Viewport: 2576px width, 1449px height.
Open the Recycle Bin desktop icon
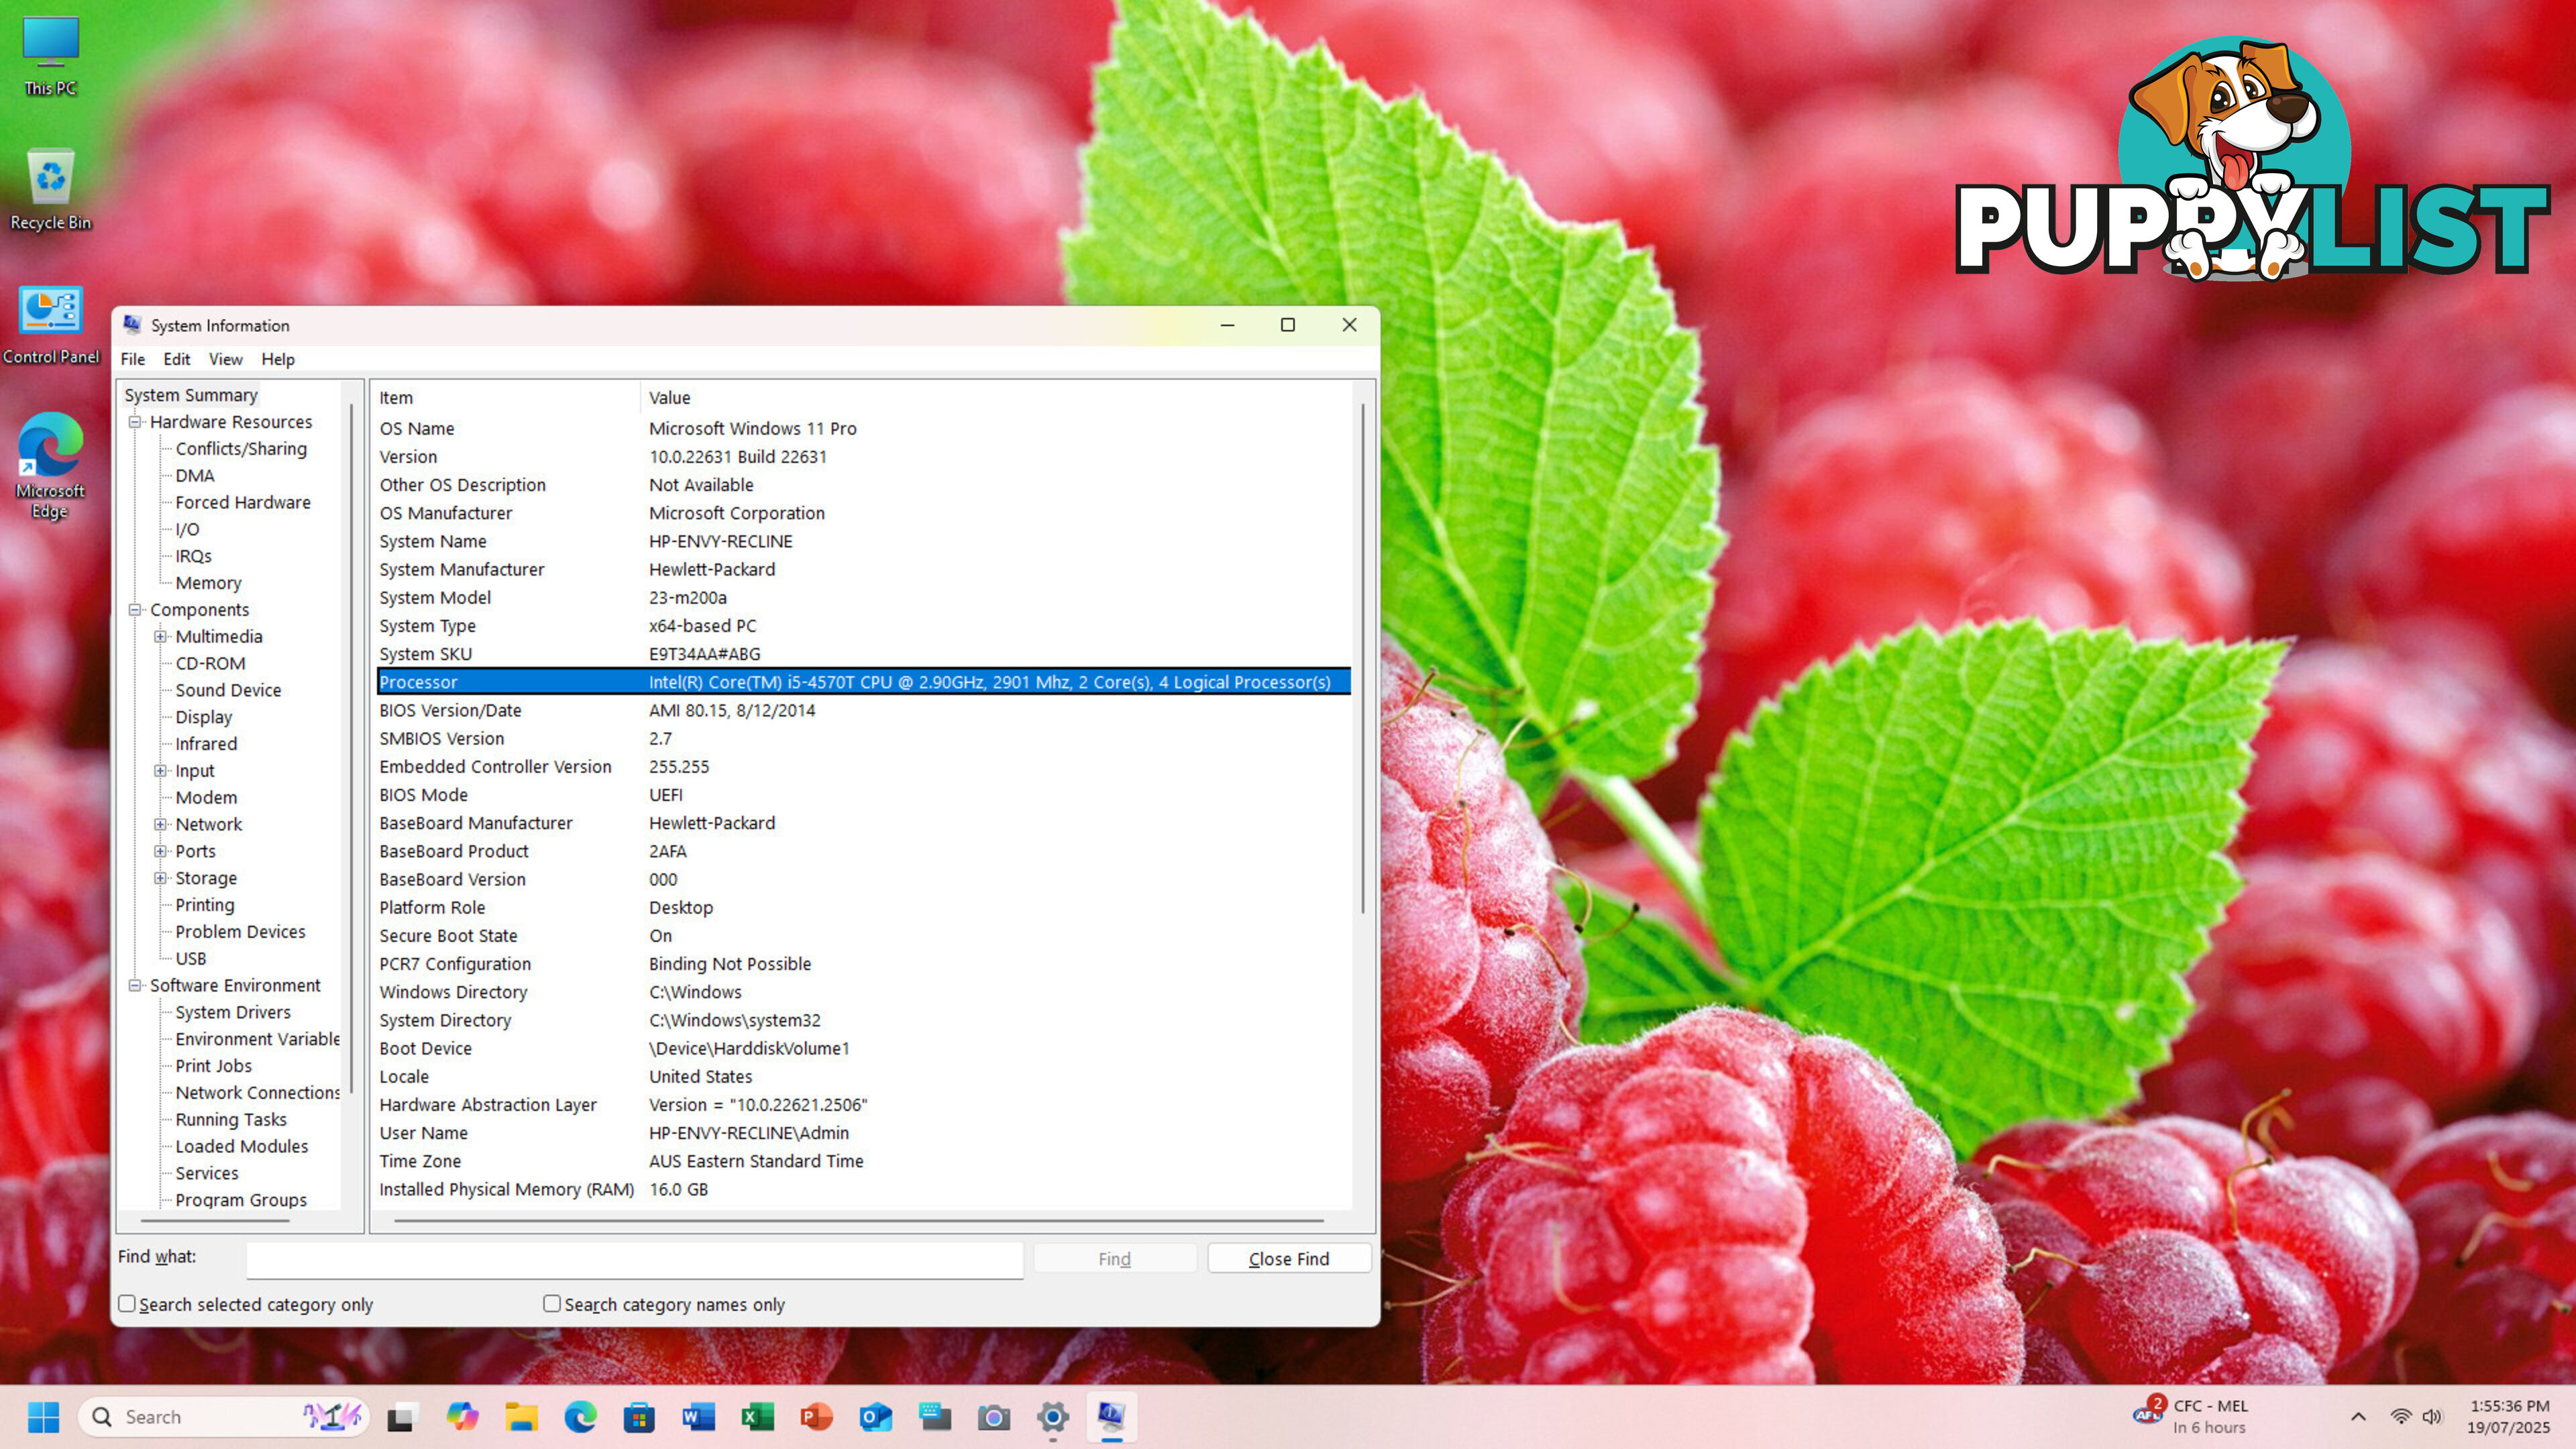click(50, 189)
